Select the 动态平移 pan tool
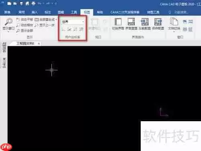Viewport: 201px width, 151px height. point(25,19)
